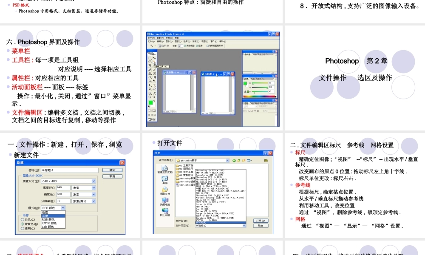Select the Move tool in the toolbox
The height and width of the screenshot is (255, 425).
click(x=154, y=58)
